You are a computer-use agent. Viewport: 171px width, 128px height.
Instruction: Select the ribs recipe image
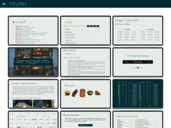point(75,93)
